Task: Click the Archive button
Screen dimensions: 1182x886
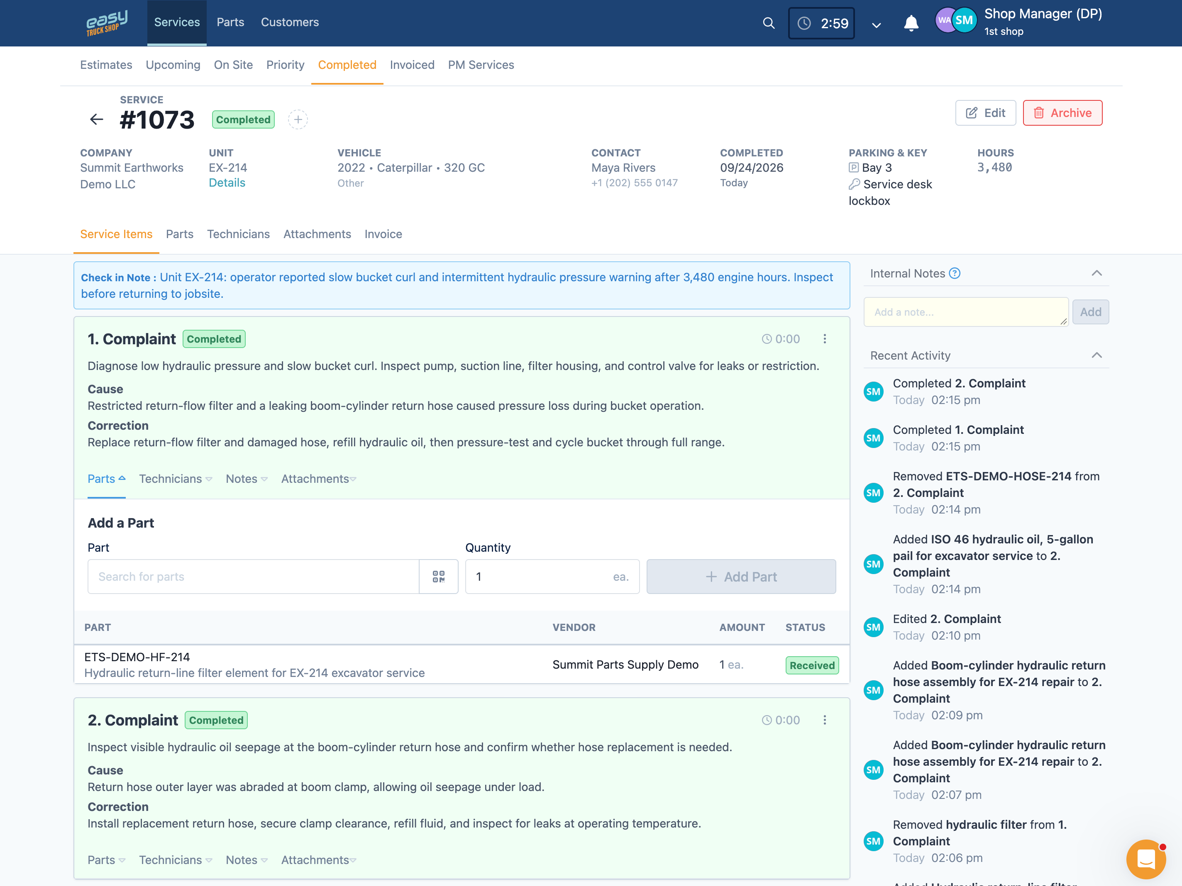Action: [x=1062, y=113]
